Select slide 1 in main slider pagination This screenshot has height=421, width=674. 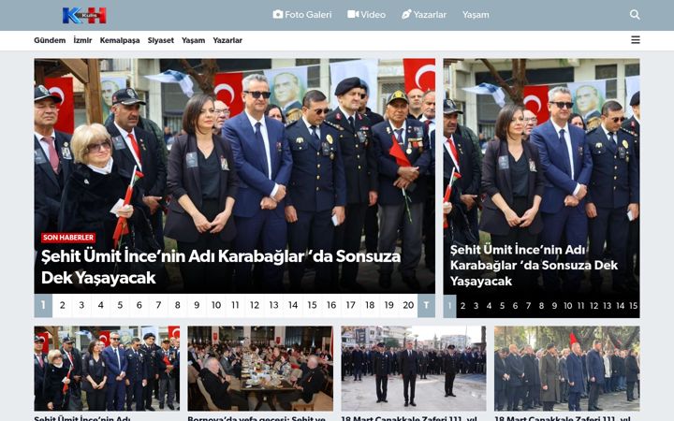(43, 305)
